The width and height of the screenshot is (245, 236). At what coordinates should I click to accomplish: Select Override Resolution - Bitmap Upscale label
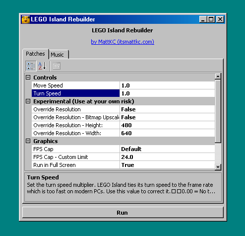tap(75, 117)
